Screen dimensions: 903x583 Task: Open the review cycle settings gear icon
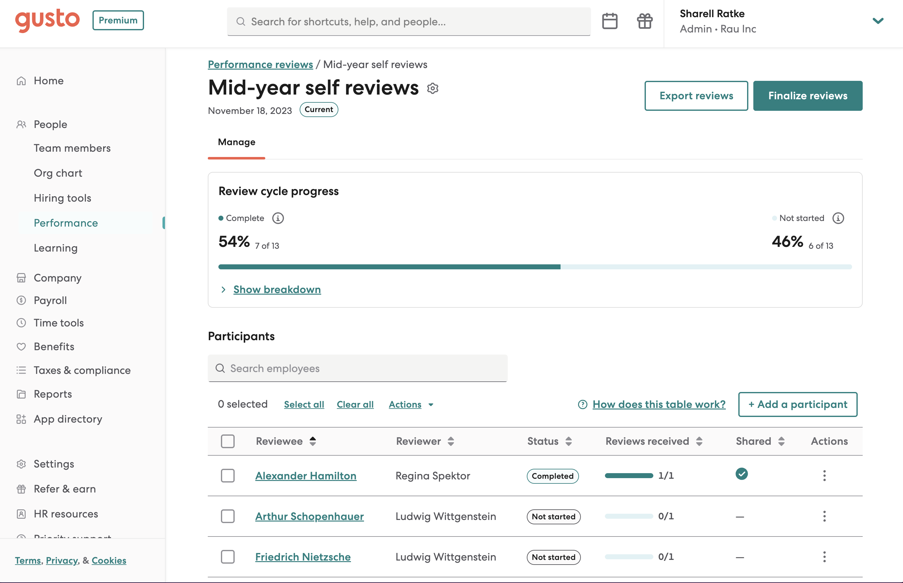click(433, 88)
